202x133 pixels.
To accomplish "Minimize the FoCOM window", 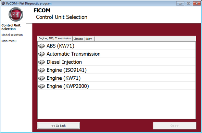I will click(180, 3).
